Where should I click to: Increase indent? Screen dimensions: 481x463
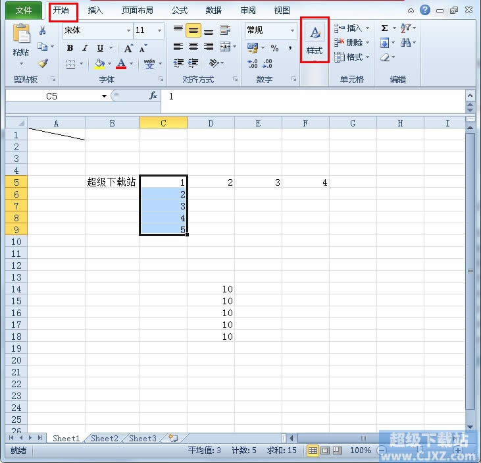tap(193, 63)
